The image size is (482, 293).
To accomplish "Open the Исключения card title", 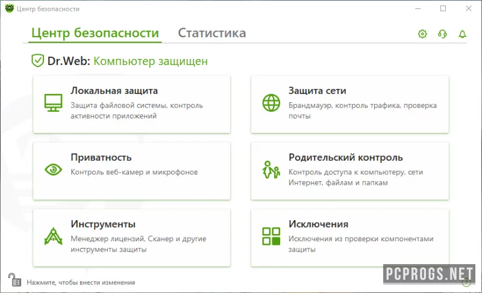I will [x=318, y=224].
